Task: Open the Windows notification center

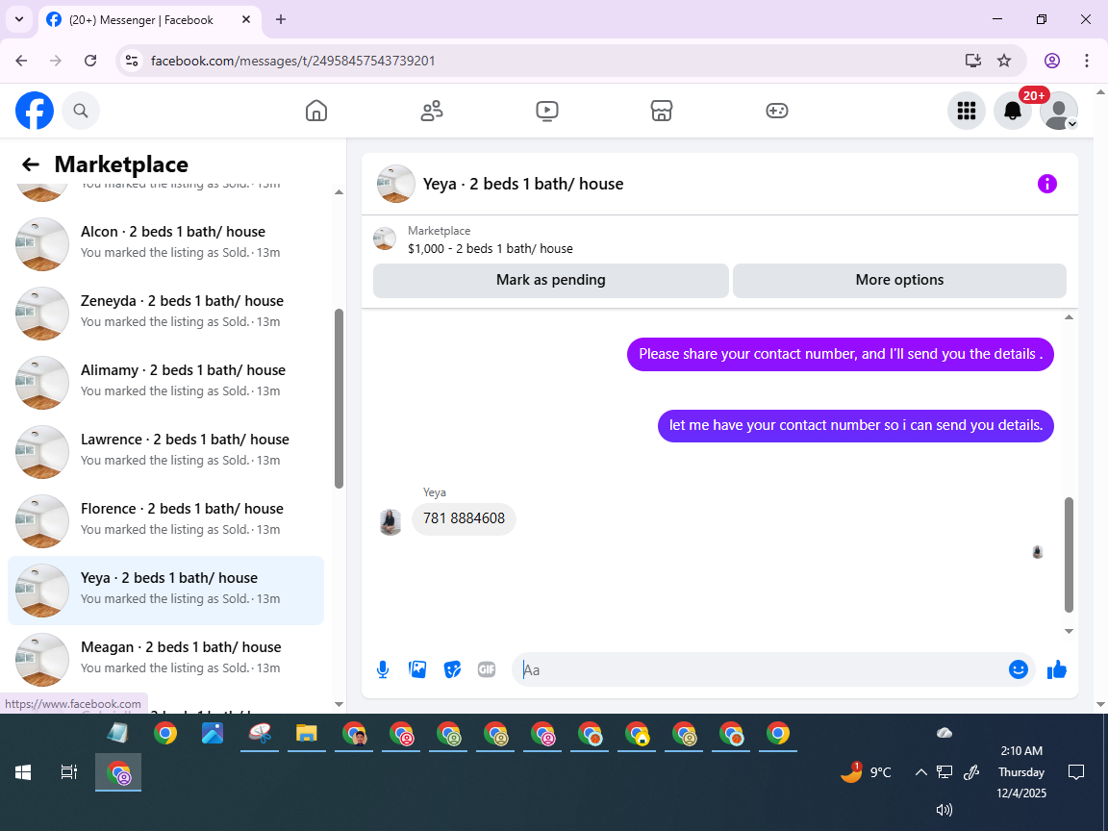Action: click(1075, 772)
